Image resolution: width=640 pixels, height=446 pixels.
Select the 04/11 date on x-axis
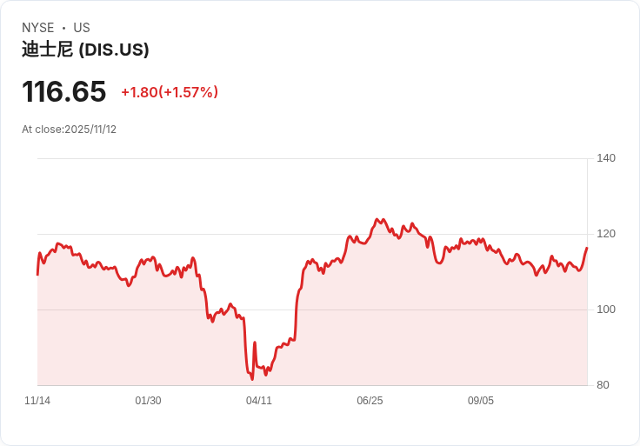coord(259,401)
